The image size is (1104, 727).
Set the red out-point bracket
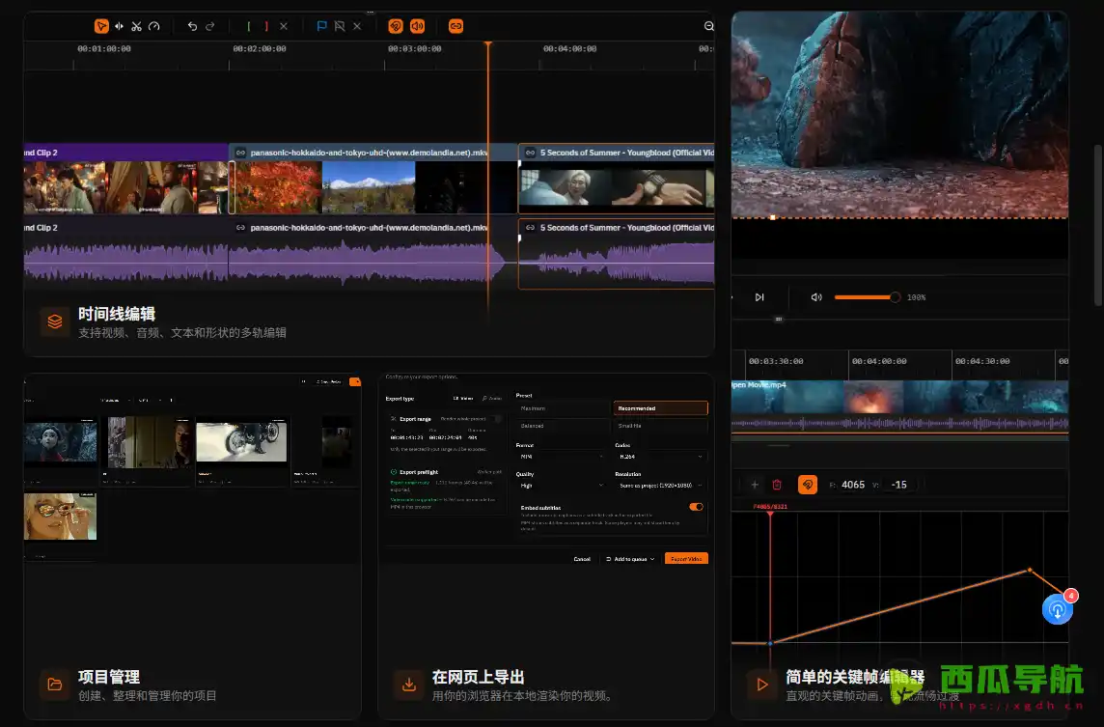(266, 26)
